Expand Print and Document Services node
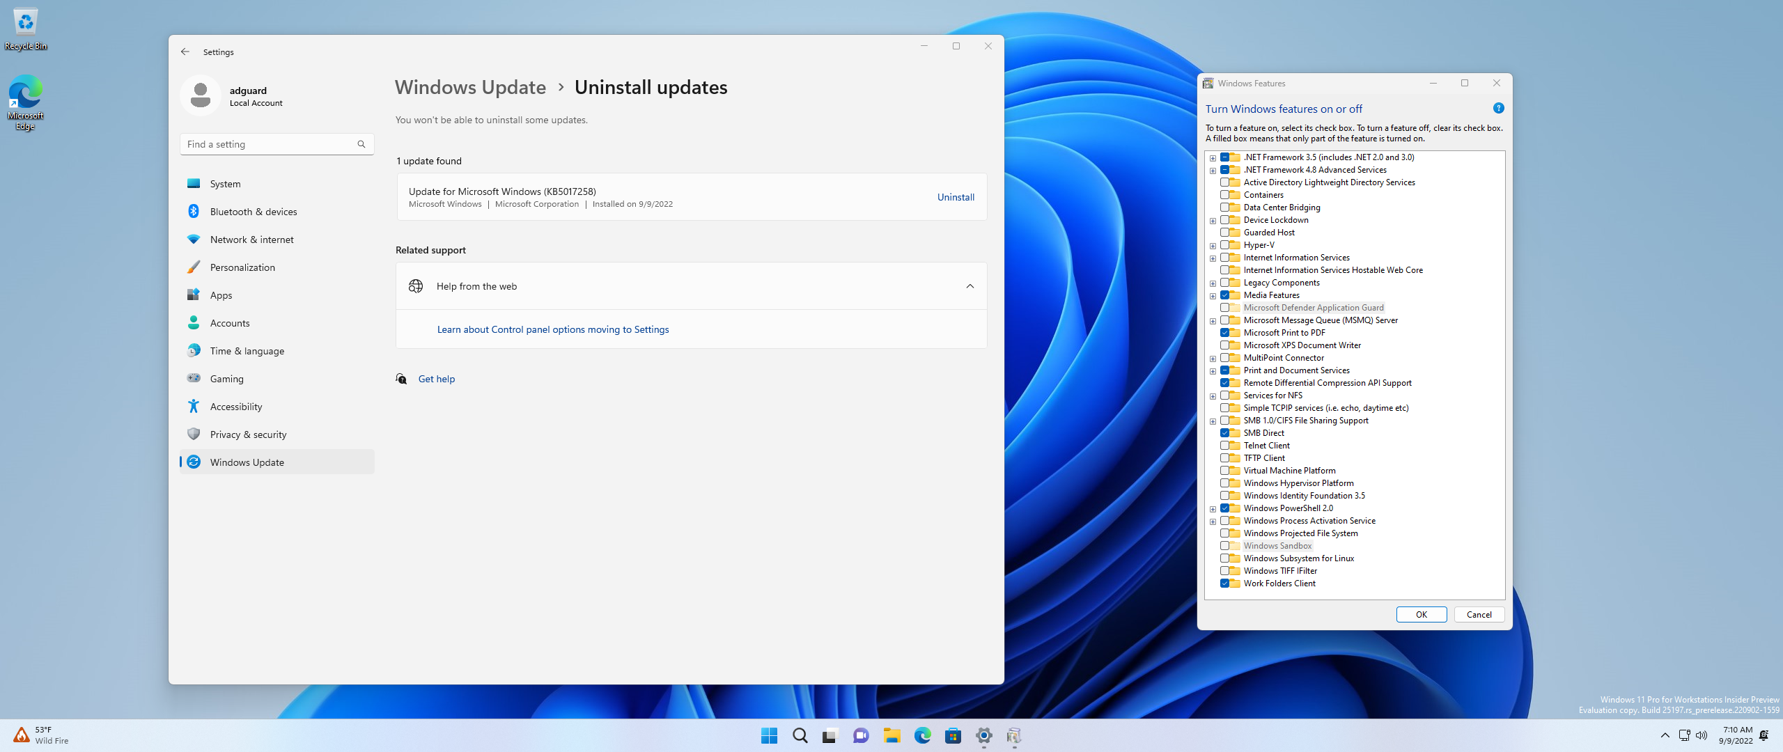 1213,371
